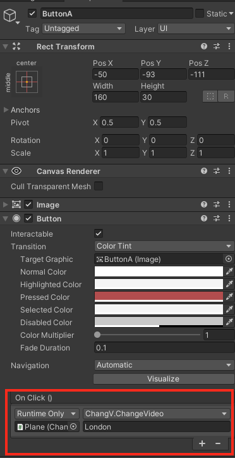Open Transition dropdown showing Color Tint
This screenshot has width=235, height=458.
(x=164, y=246)
